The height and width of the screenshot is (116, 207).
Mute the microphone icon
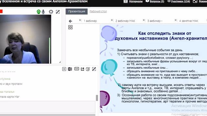43,12
